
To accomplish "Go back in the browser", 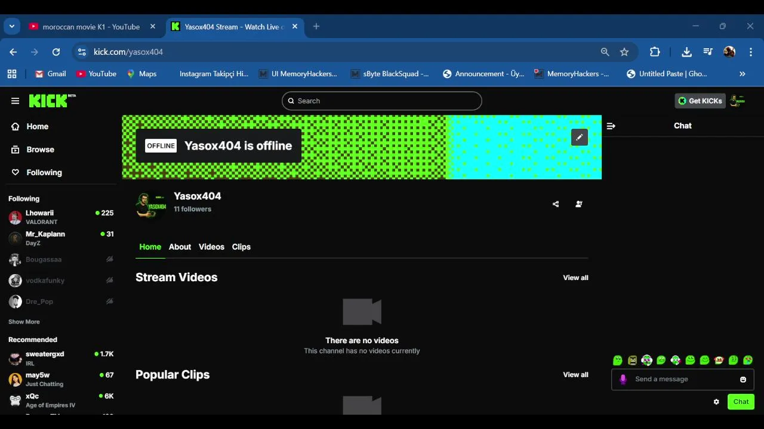I will 13,52.
